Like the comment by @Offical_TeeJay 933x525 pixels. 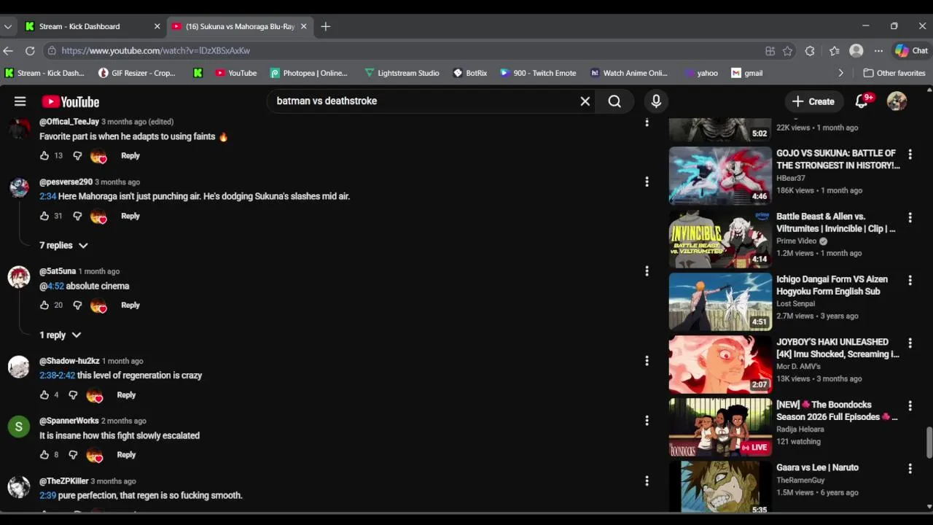(x=44, y=156)
